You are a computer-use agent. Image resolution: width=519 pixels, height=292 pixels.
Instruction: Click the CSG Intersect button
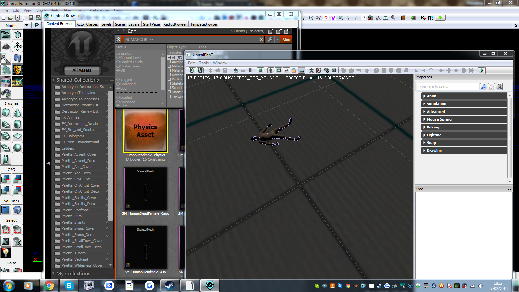coord(6,190)
